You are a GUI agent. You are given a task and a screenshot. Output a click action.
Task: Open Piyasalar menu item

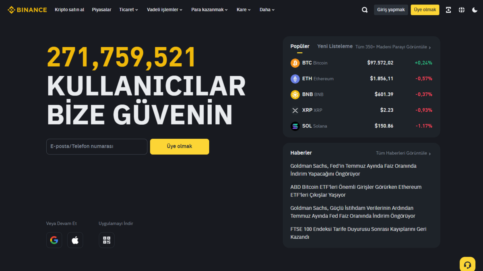pos(101,10)
